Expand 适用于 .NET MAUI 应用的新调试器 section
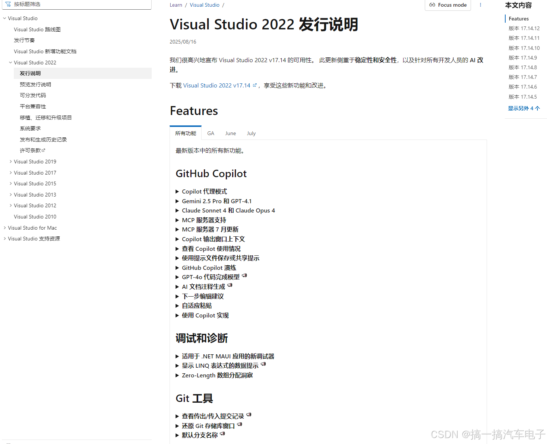This screenshot has width=547, height=444. click(225, 357)
